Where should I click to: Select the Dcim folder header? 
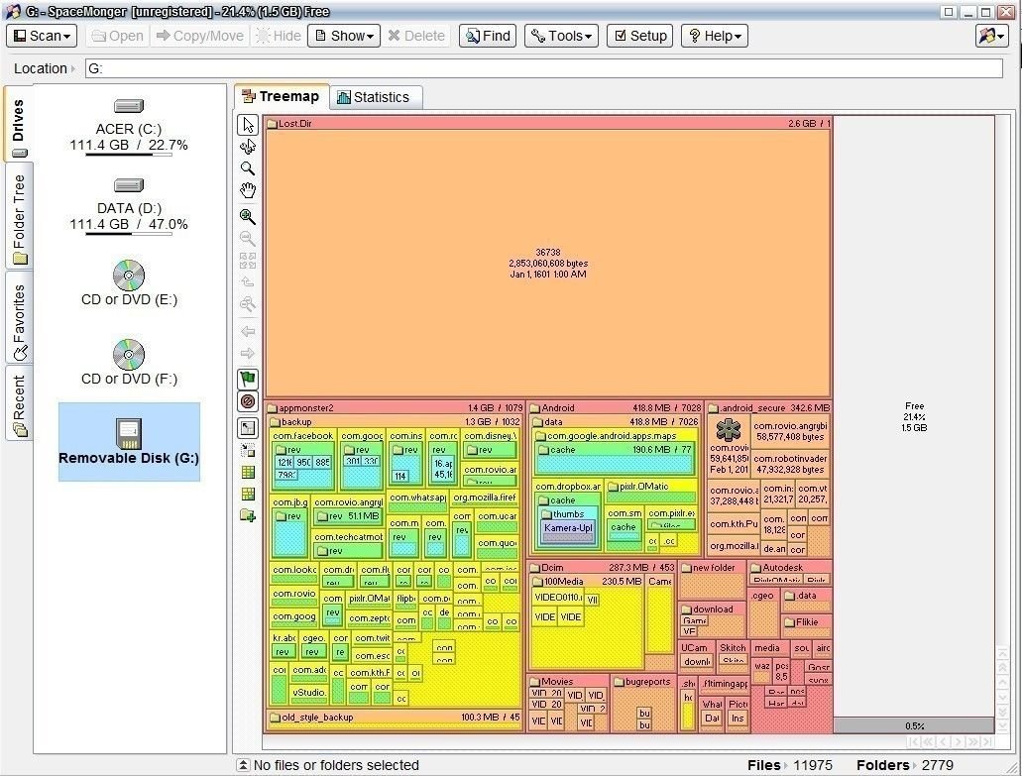pyautogui.click(x=603, y=568)
